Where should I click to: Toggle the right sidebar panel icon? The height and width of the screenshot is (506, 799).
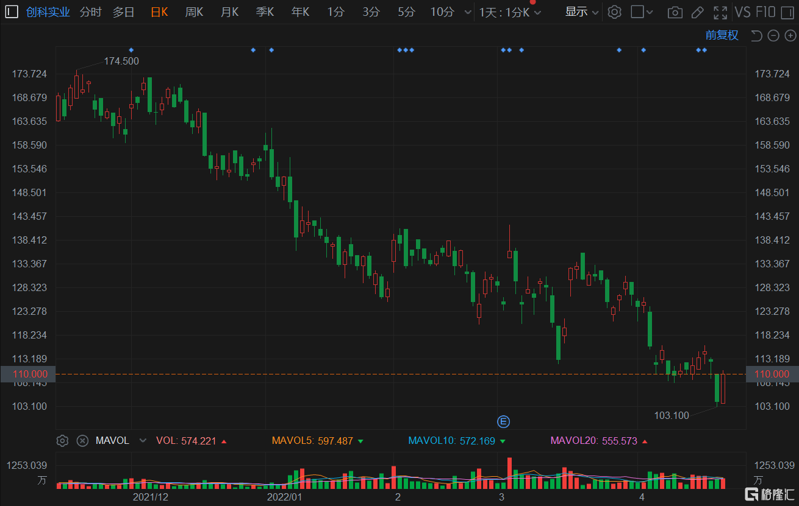pyautogui.click(x=787, y=12)
